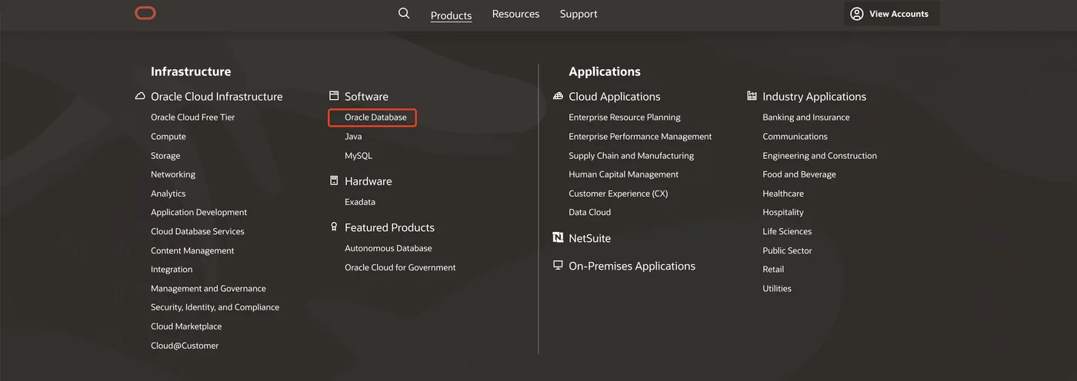Open the Integration link
This screenshot has height=381, width=1077.
[172, 270]
